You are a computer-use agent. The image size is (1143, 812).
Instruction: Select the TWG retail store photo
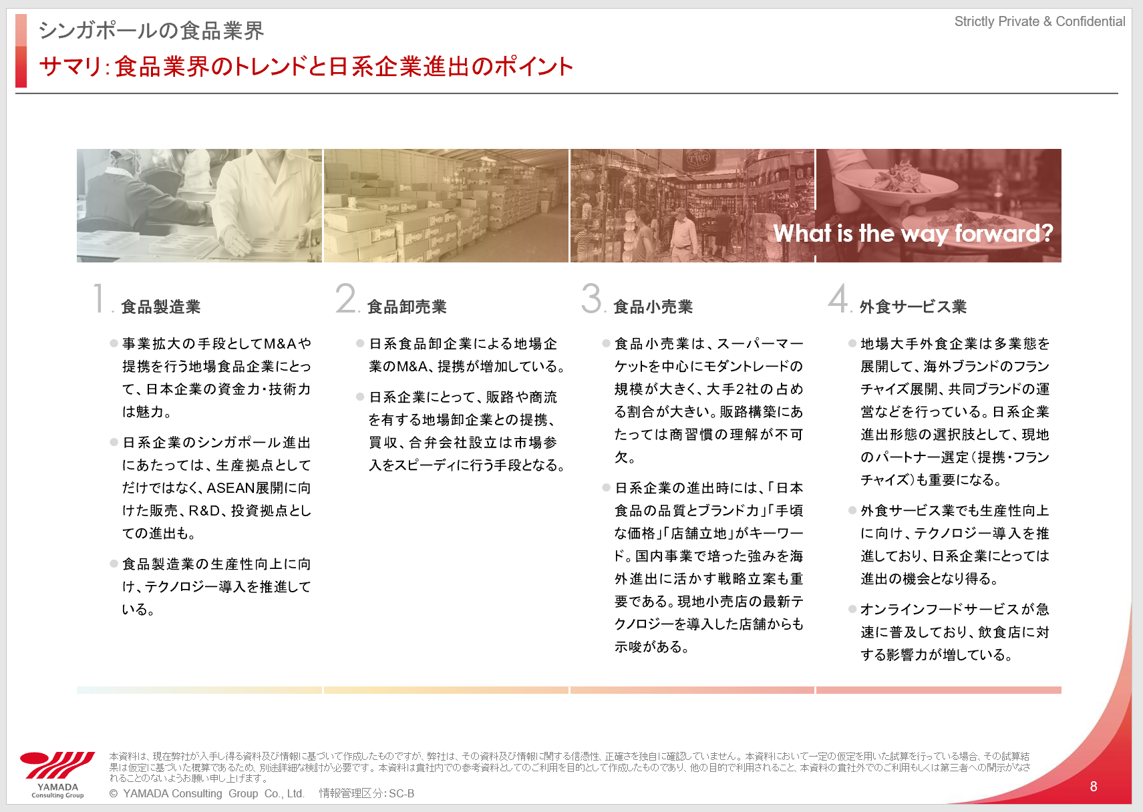pos(692,206)
